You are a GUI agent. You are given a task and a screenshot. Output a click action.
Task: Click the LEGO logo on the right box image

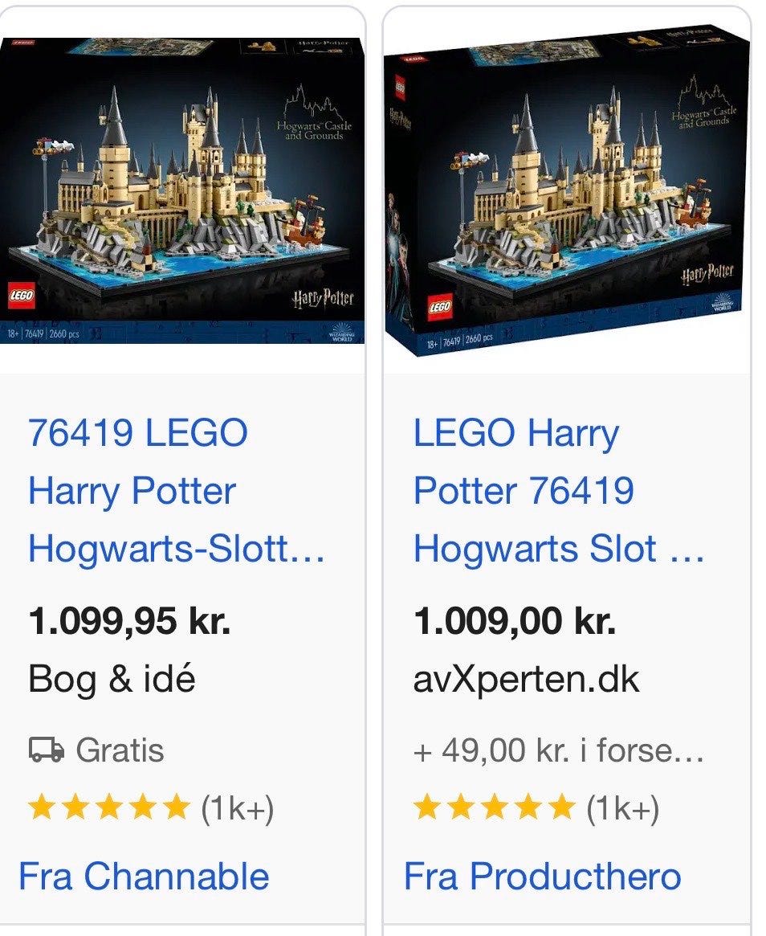(440, 308)
